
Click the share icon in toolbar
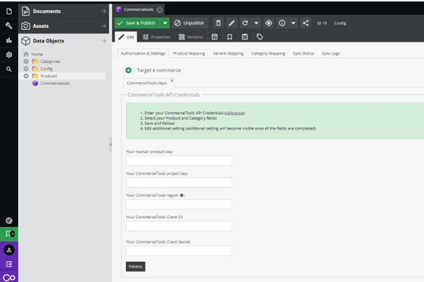pos(306,23)
